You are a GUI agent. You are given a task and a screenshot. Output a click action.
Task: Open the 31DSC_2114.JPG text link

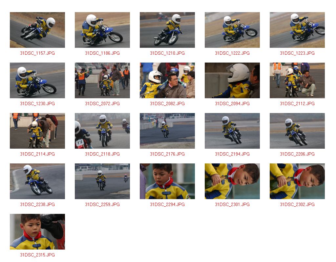coord(37,154)
